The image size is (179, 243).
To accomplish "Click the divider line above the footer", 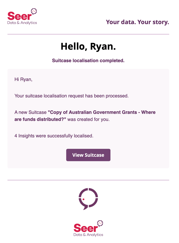I will 88,180.
